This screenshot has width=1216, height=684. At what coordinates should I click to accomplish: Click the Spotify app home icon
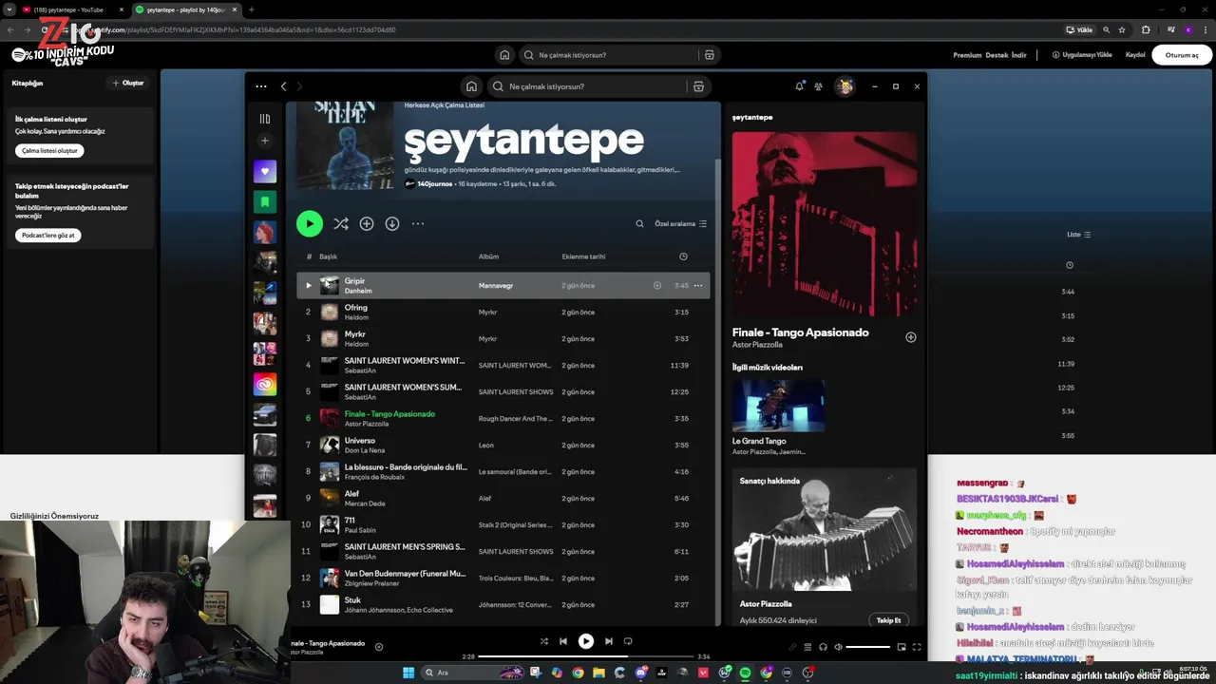(x=471, y=86)
